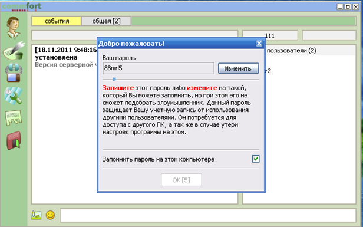Open the wrench settings icon
Viewport: 363px width, 227px height.
pos(14,96)
